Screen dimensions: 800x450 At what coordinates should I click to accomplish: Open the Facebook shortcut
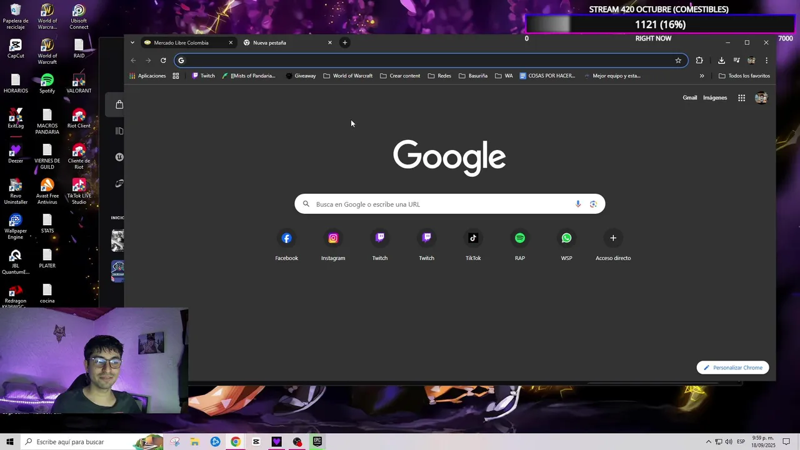coord(286,244)
